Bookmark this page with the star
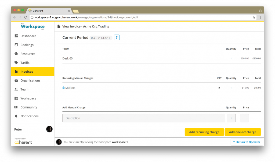This screenshot has height=162, width=275. pos(254,17)
